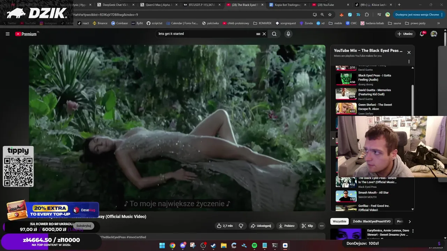Screen dimensions: 447x251
Task: Open options for Eurythmics Sweet Dreams suggestion
Action: (x=413, y=231)
